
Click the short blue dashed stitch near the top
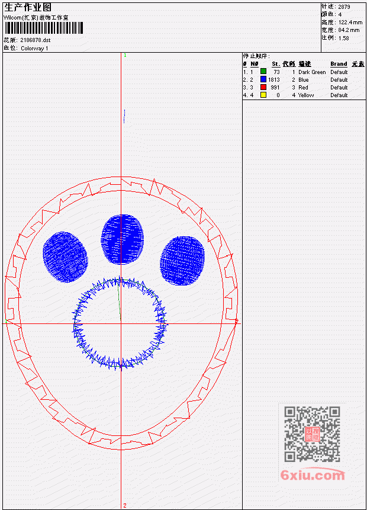124,116
